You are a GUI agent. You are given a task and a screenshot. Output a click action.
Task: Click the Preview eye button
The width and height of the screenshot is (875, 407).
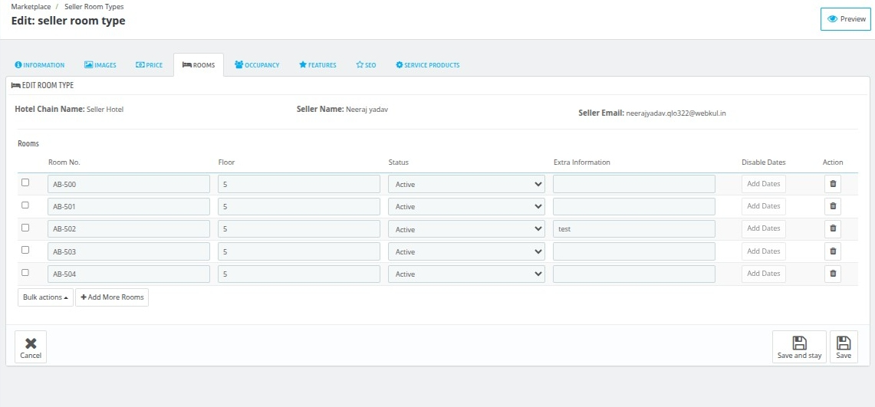(x=845, y=19)
